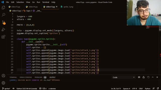Open the Help menu

[53, 2]
